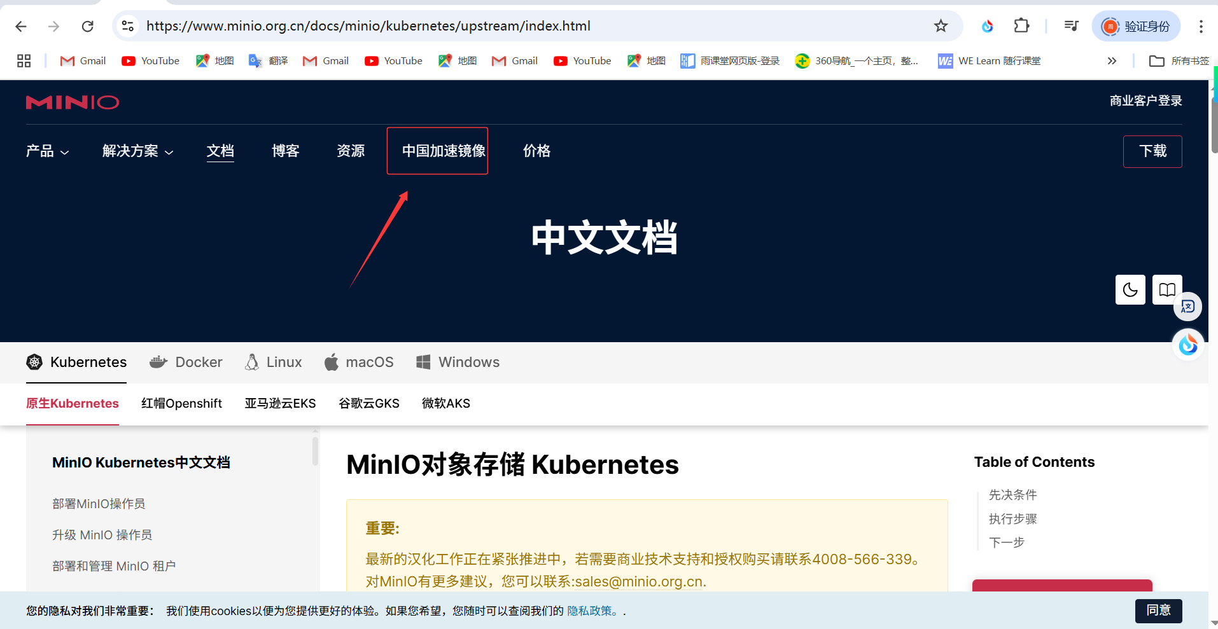This screenshot has width=1218, height=629.
Task: Go back with the browser back arrow
Action: (21, 26)
